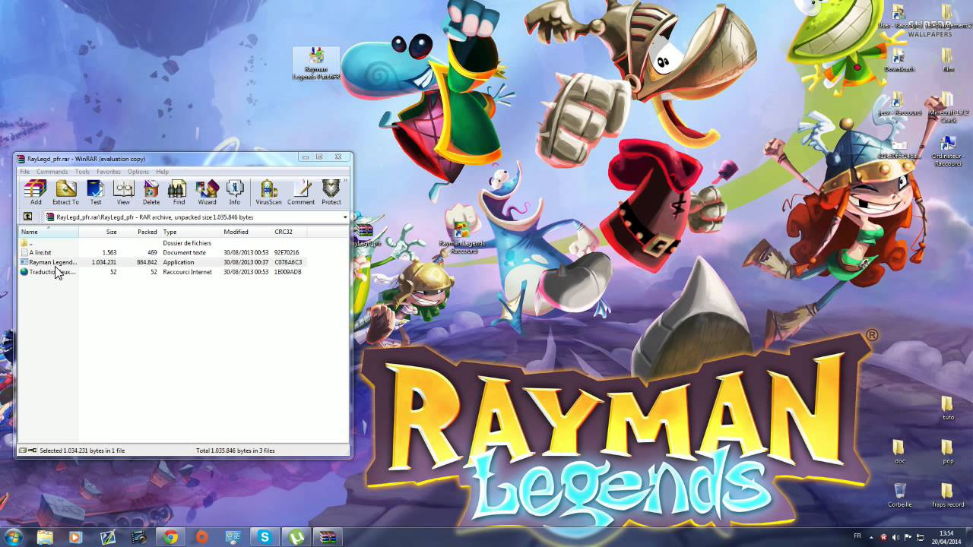The height and width of the screenshot is (547, 973).
Task: Open the Tools menu
Action: (82, 172)
